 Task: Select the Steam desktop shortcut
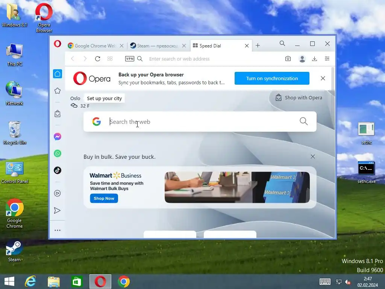tap(14, 251)
